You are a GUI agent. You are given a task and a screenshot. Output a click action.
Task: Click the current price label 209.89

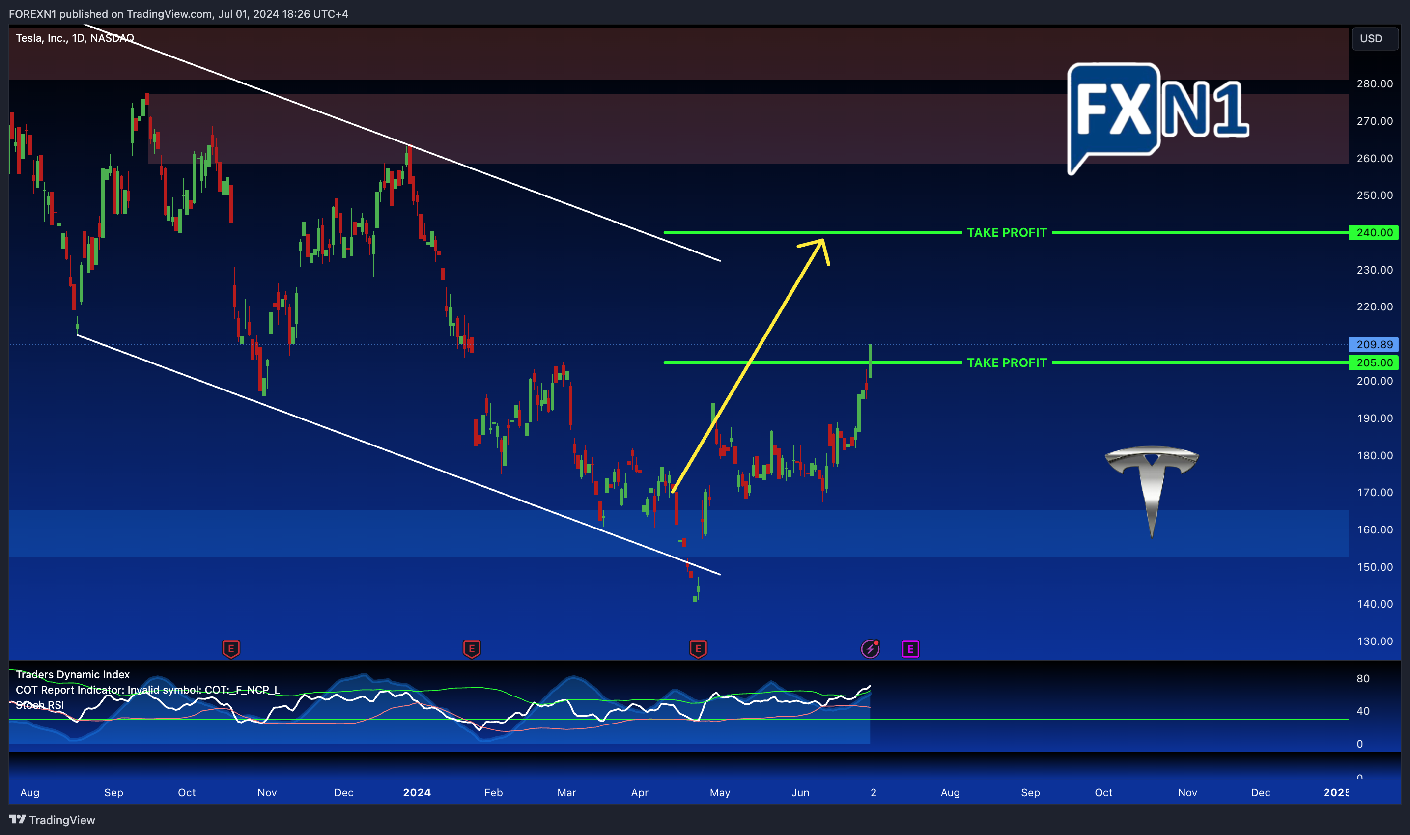click(x=1374, y=344)
